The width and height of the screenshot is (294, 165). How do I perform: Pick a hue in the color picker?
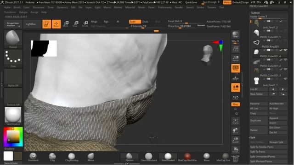pos(13,137)
